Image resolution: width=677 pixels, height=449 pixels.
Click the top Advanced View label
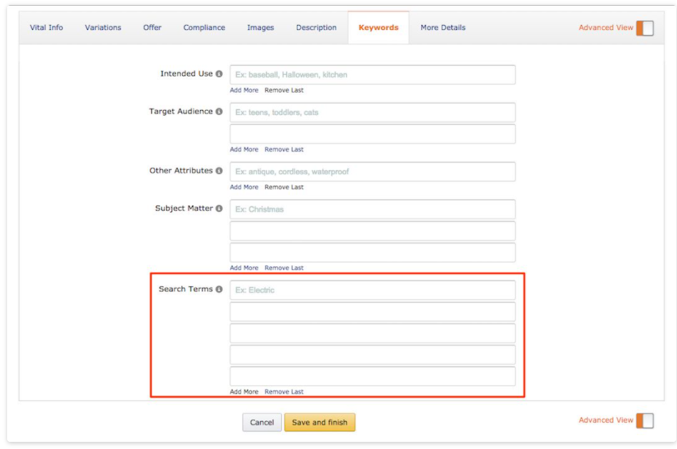606,28
